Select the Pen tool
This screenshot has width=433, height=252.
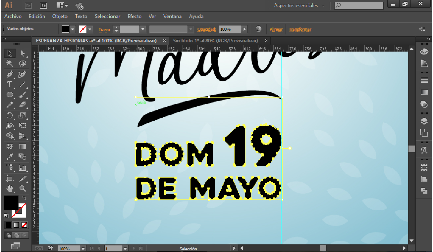point(10,74)
